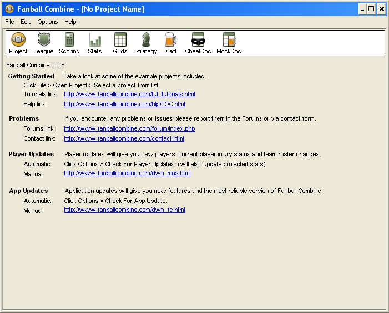Click the 'Forums link:' label
Image resolution: width=389 pixels, height=313 pixels.
click(39, 128)
